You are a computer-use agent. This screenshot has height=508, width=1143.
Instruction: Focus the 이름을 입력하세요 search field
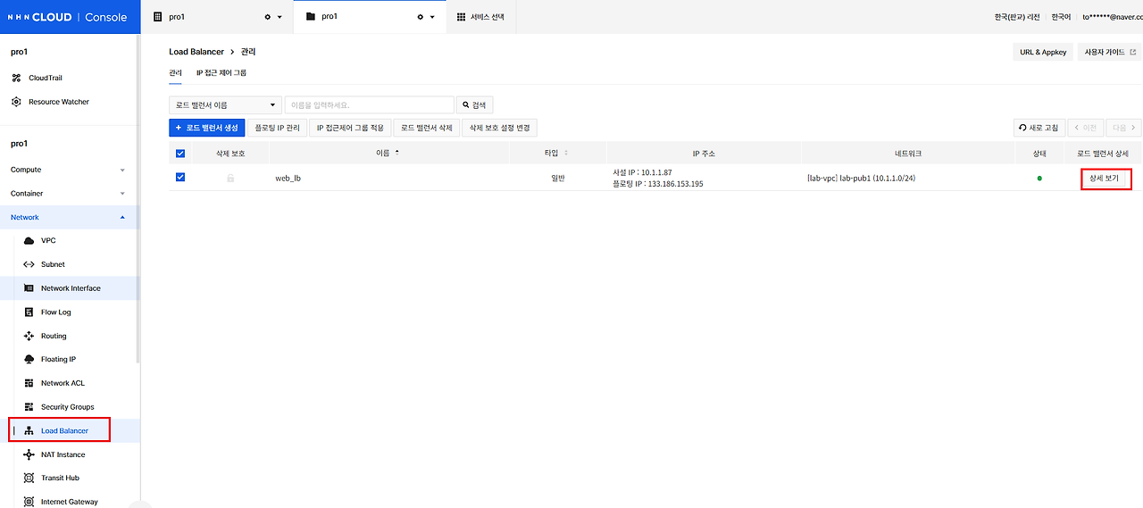[369, 104]
